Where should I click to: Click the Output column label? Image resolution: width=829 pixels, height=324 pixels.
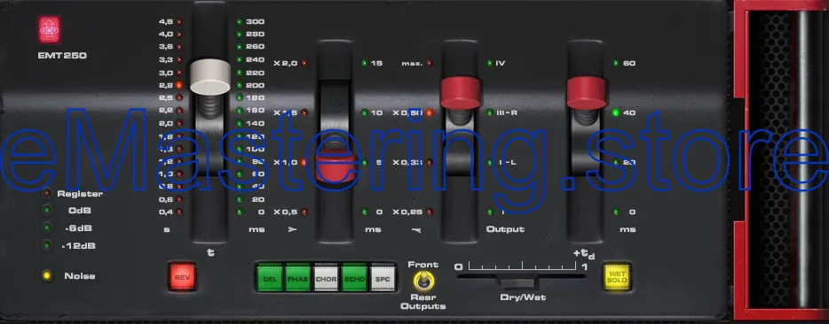pos(505,229)
